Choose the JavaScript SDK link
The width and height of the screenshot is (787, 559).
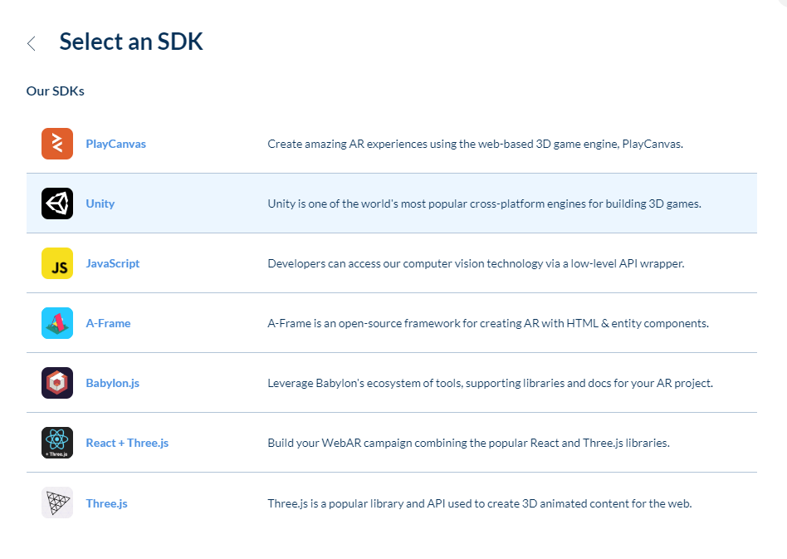coord(112,263)
